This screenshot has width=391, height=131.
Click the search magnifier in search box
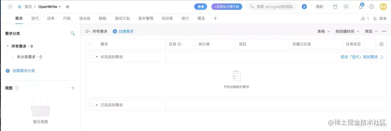click(x=252, y=6)
